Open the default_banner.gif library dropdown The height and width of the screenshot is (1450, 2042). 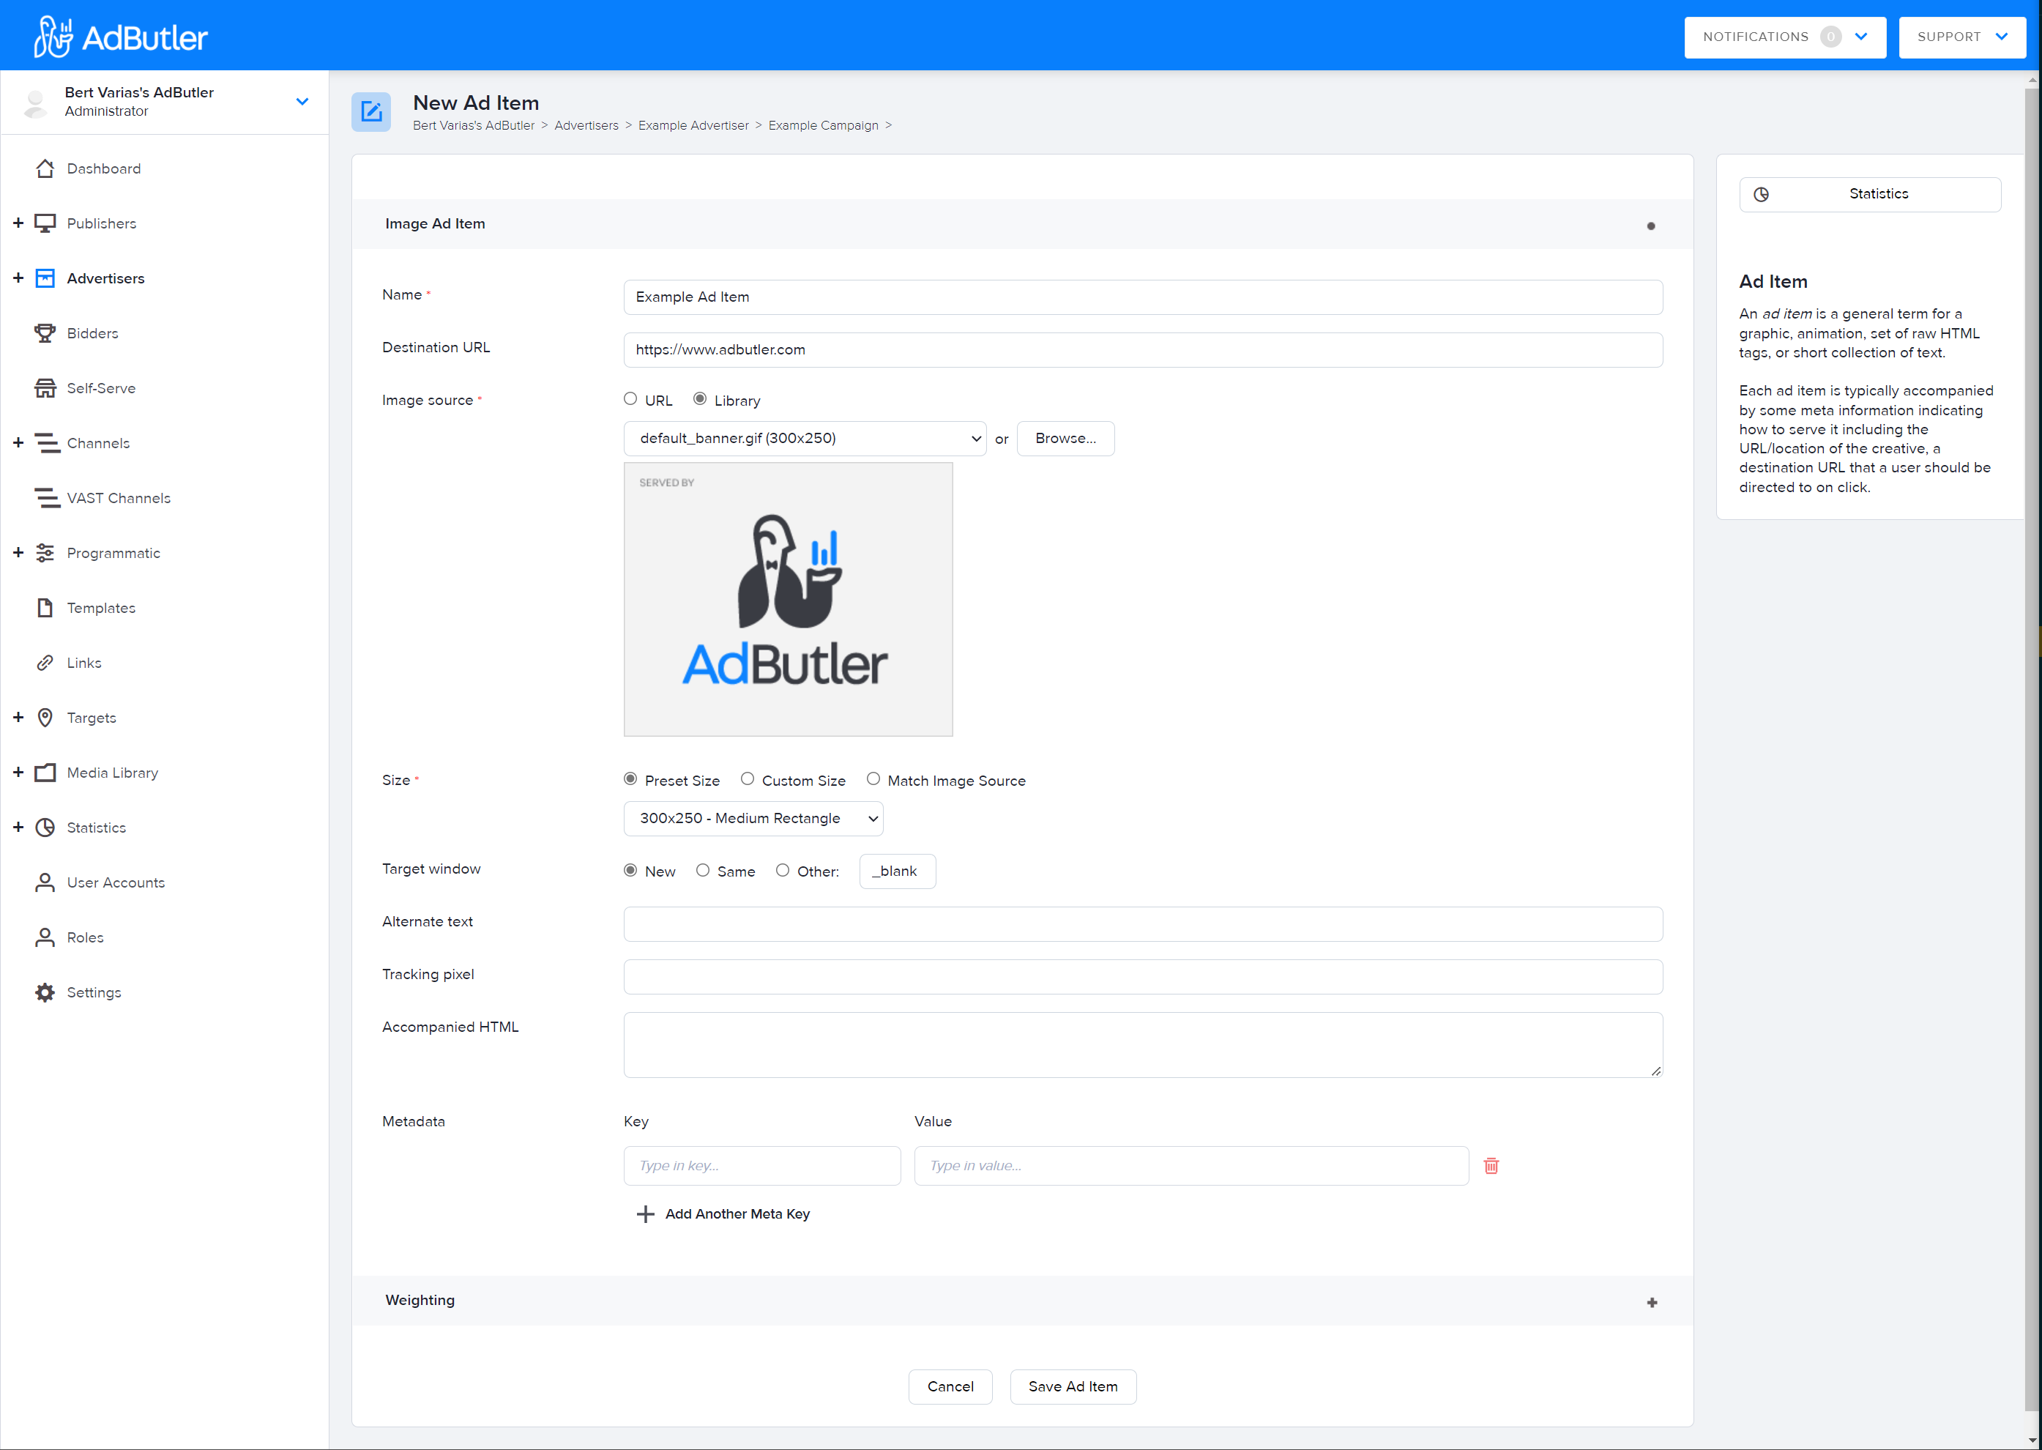[x=805, y=439]
